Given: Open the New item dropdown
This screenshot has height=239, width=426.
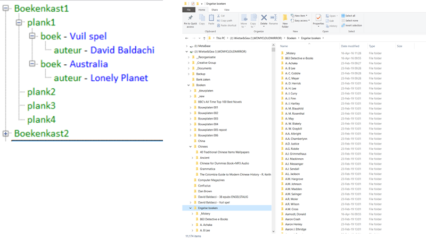Looking at the screenshot, I should (x=300, y=16).
